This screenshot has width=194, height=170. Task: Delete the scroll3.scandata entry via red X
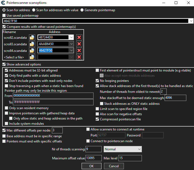[x=79, y=44]
